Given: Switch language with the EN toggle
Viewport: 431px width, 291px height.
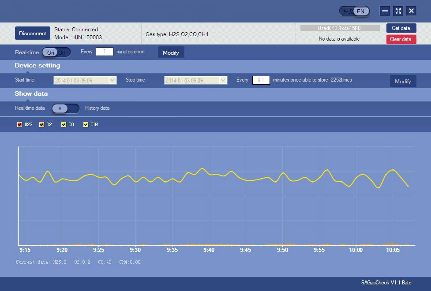Looking at the screenshot, I should point(354,11).
